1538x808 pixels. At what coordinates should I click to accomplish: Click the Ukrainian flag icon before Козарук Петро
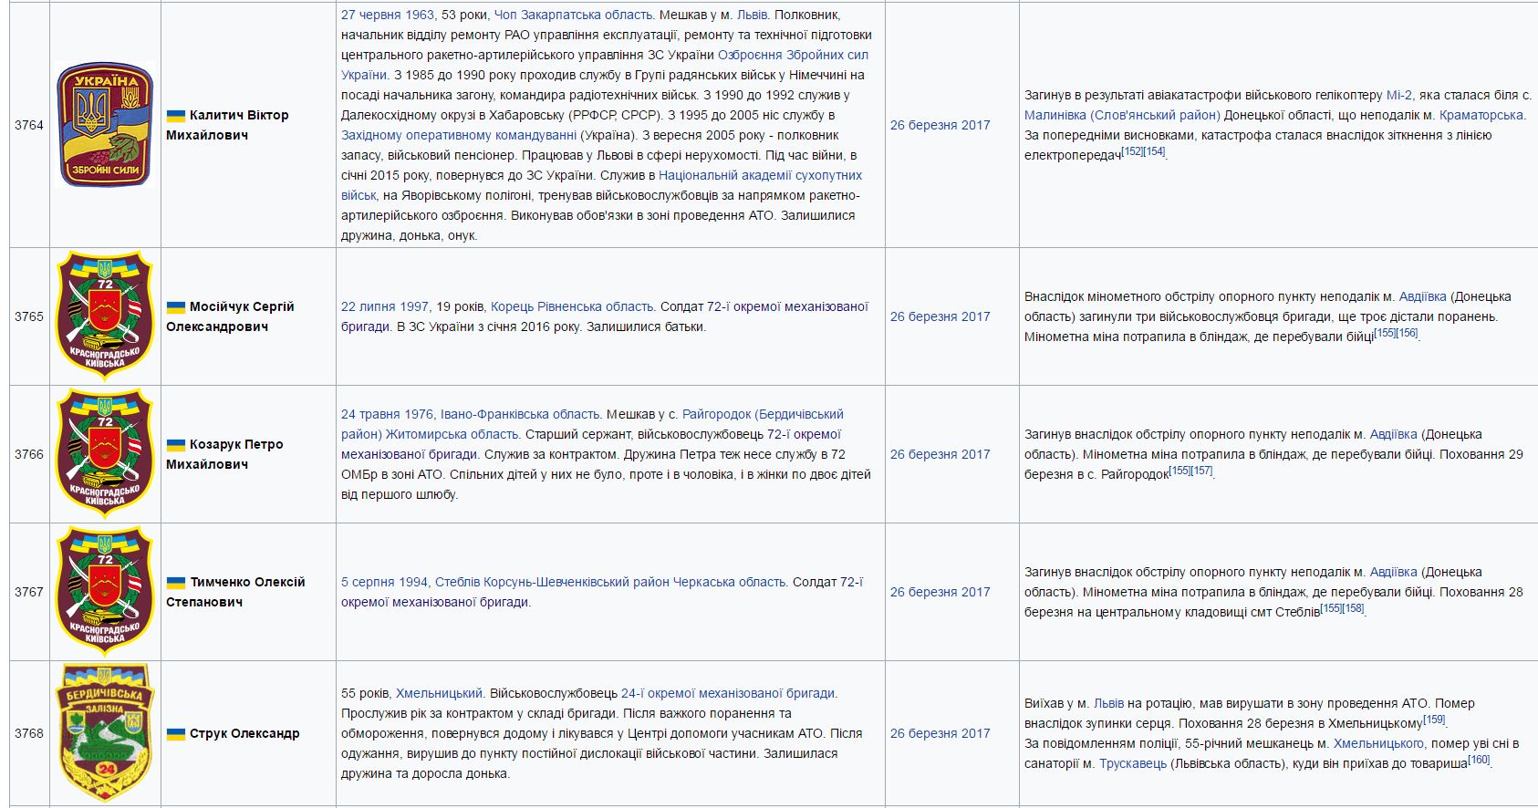coord(175,445)
